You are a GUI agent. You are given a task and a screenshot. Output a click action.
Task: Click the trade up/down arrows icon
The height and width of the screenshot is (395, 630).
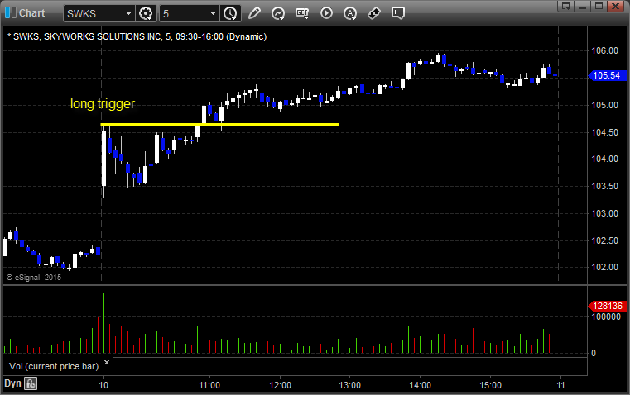(374, 13)
